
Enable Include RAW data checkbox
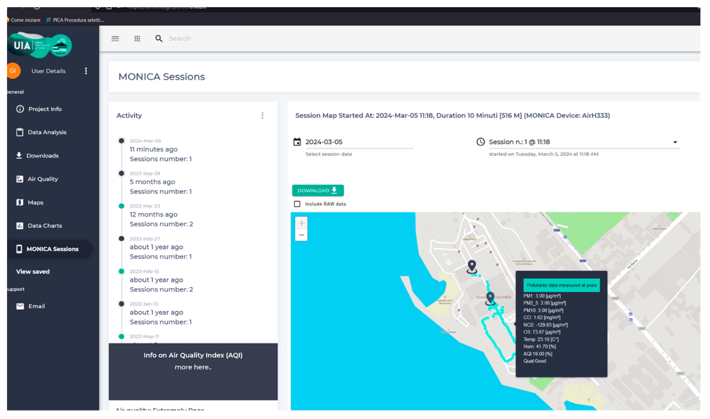tap(297, 204)
